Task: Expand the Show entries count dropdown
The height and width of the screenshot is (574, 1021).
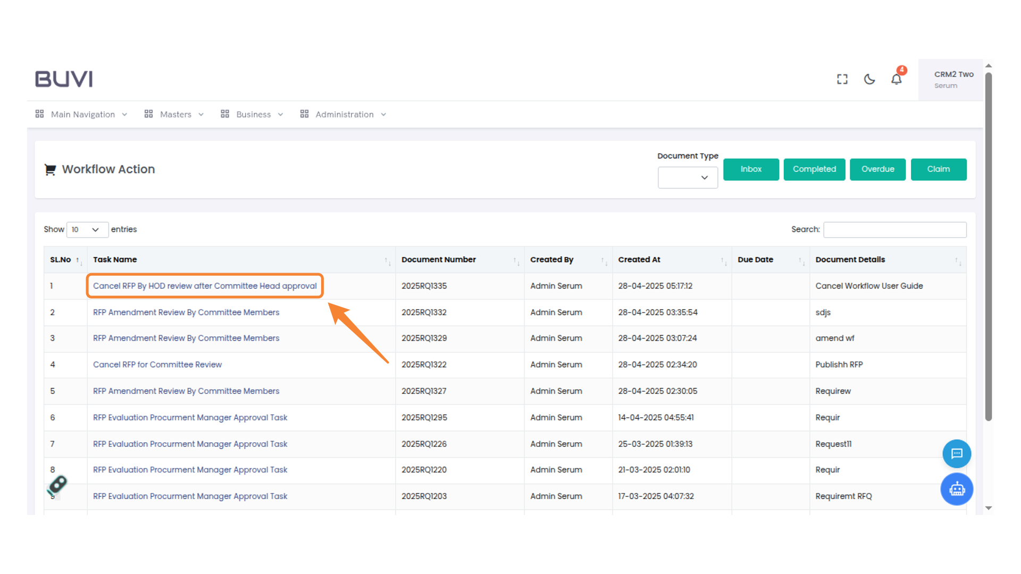Action: [x=87, y=230]
